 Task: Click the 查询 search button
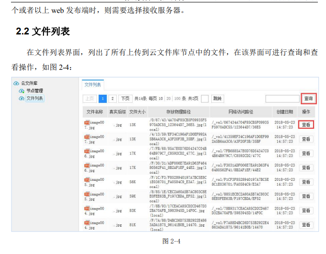pyautogui.click(x=308, y=99)
